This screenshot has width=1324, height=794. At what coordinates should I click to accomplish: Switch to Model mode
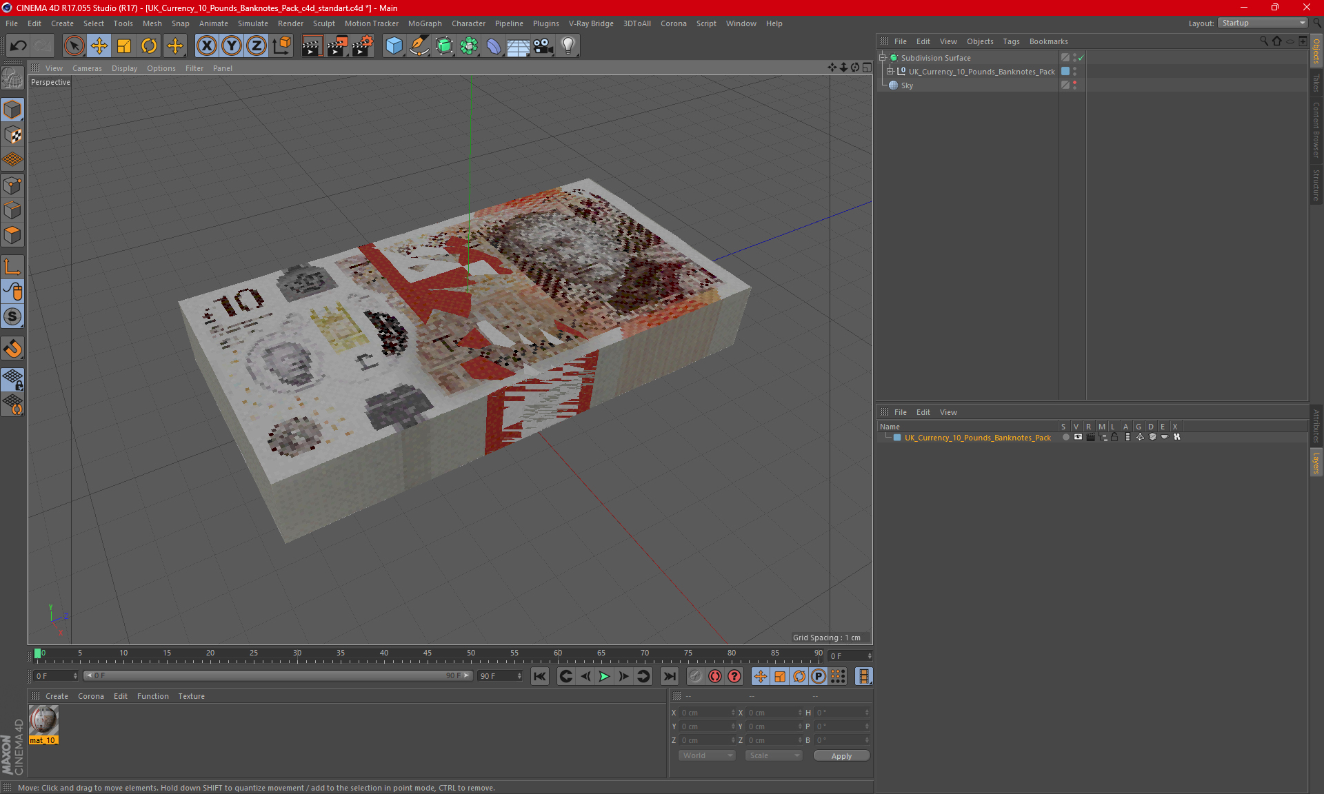point(12,110)
